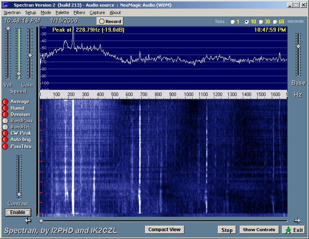The width and height of the screenshot is (309, 239).
Task: Click the left arrow scroll icon
Action: pos(28,221)
